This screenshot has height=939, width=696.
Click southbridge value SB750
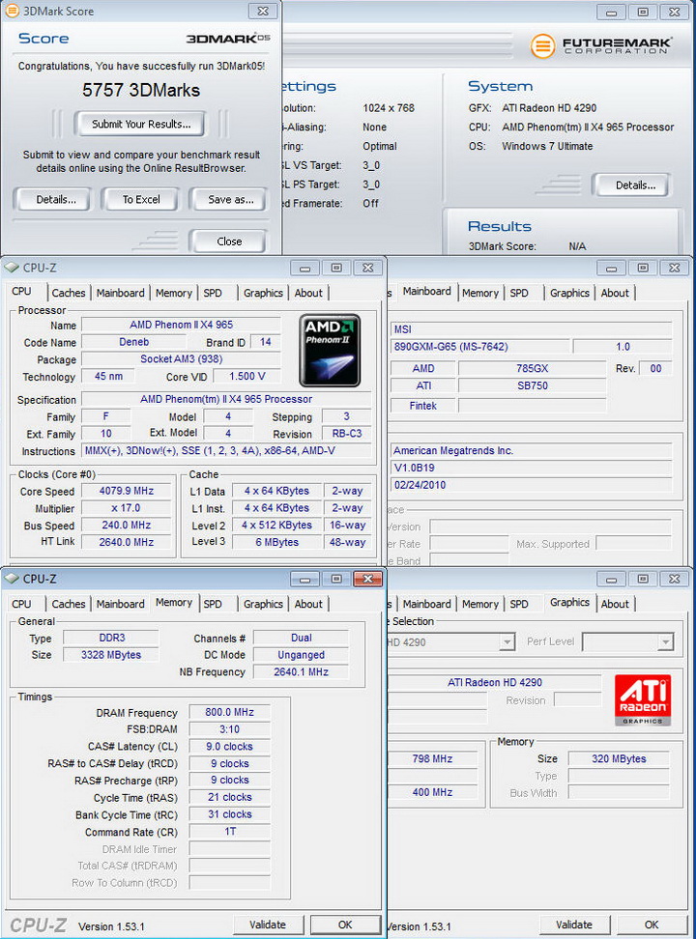point(533,385)
